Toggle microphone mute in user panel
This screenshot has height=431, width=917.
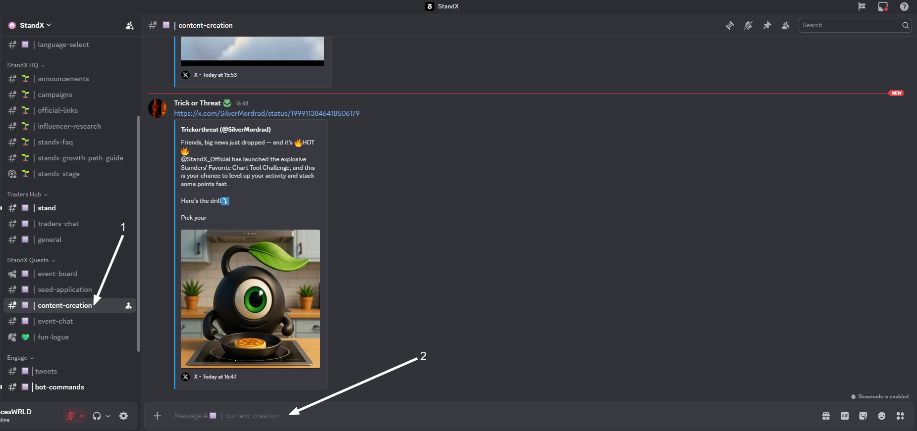[70, 416]
